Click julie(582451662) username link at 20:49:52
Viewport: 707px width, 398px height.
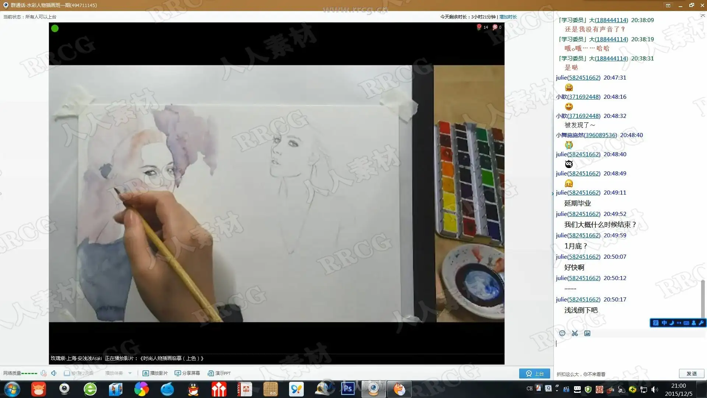coord(578,214)
